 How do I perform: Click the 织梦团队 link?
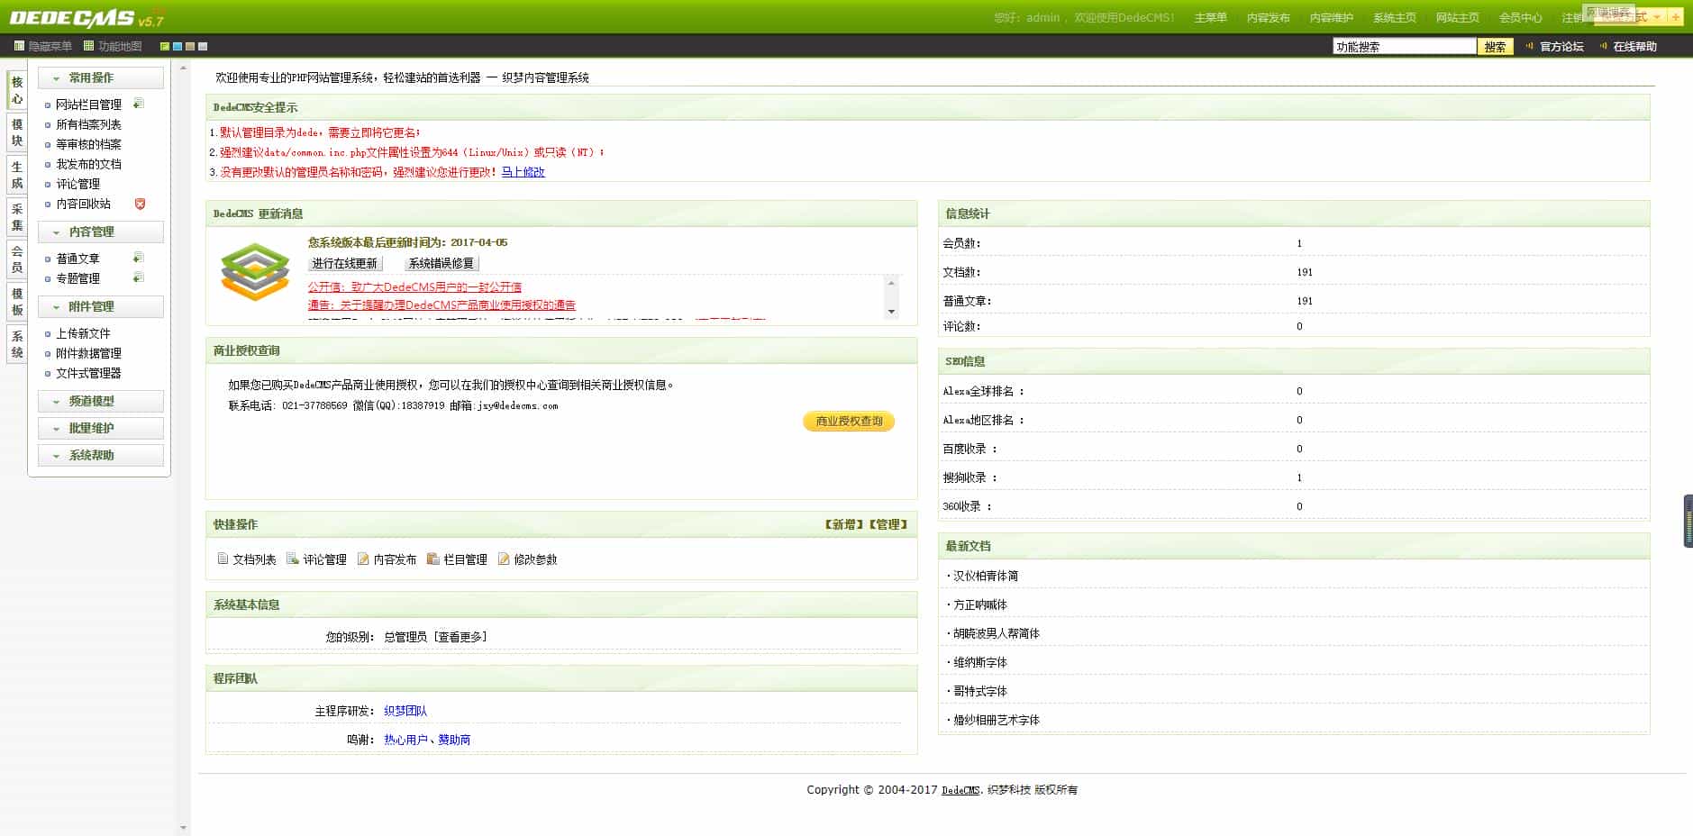(405, 711)
